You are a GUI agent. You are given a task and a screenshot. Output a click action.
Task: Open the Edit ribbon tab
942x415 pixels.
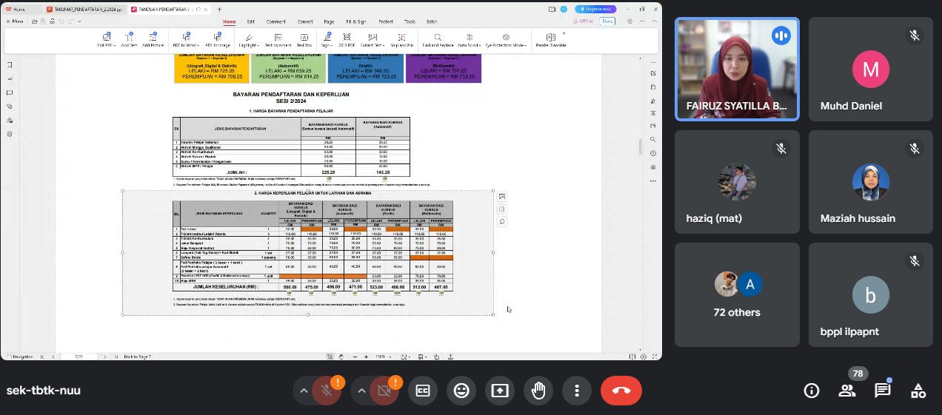click(x=251, y=21)
